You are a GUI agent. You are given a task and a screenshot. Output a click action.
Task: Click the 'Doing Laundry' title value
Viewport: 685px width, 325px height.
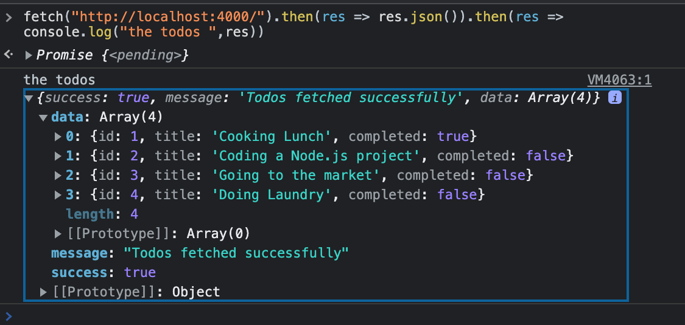tap(272, 195)
